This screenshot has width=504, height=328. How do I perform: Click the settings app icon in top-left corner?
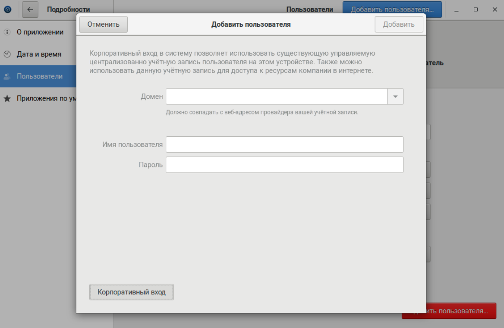tap(7, 9)
